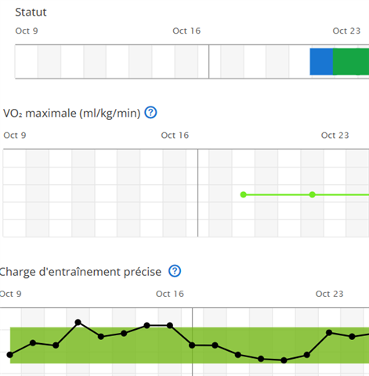Click the training load point below Oct 23
Viewport: 369px width, 376px height.
point(329,332)
